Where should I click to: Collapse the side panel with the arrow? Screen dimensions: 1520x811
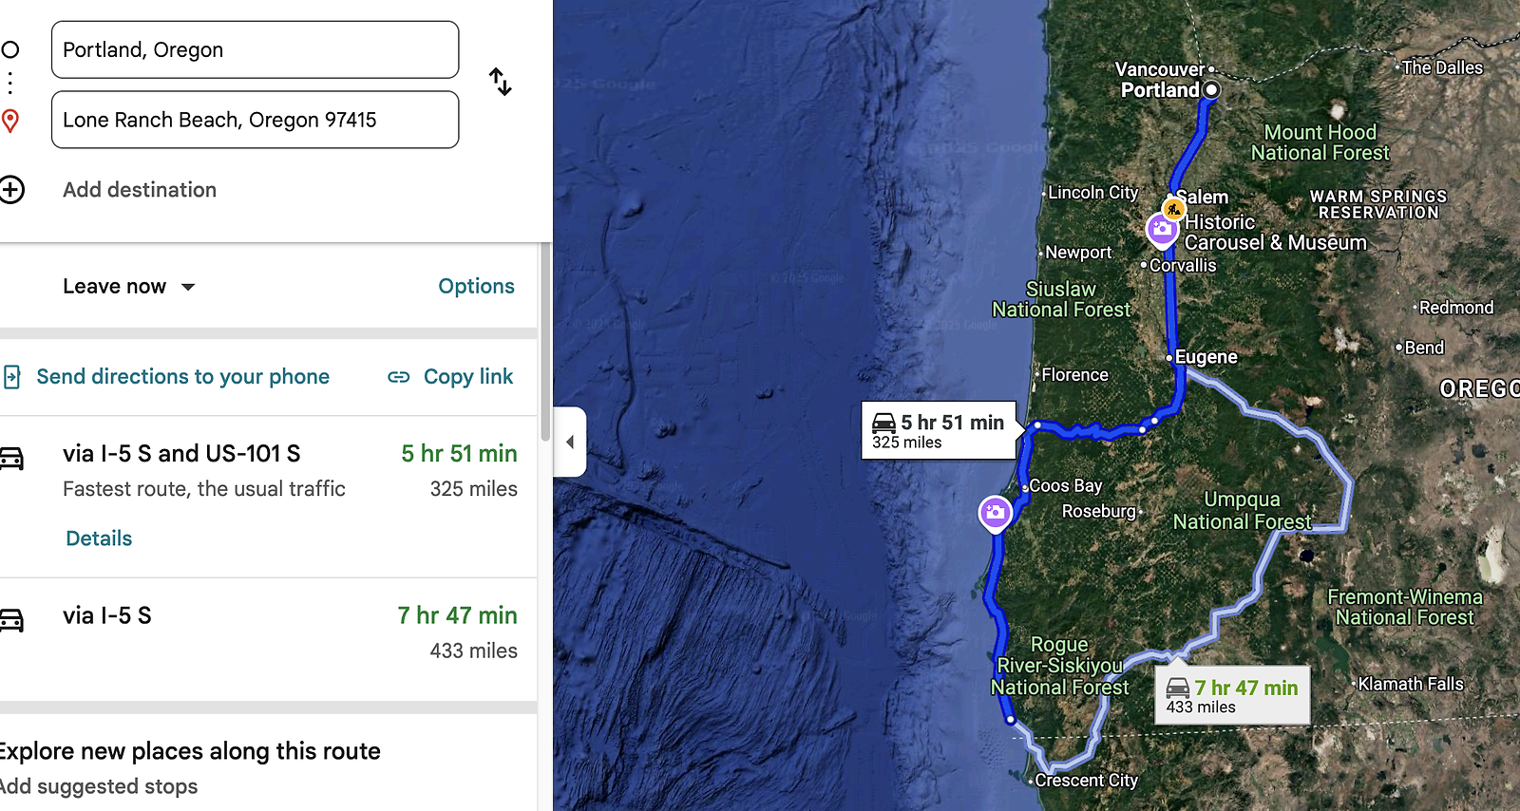[570, 442]
